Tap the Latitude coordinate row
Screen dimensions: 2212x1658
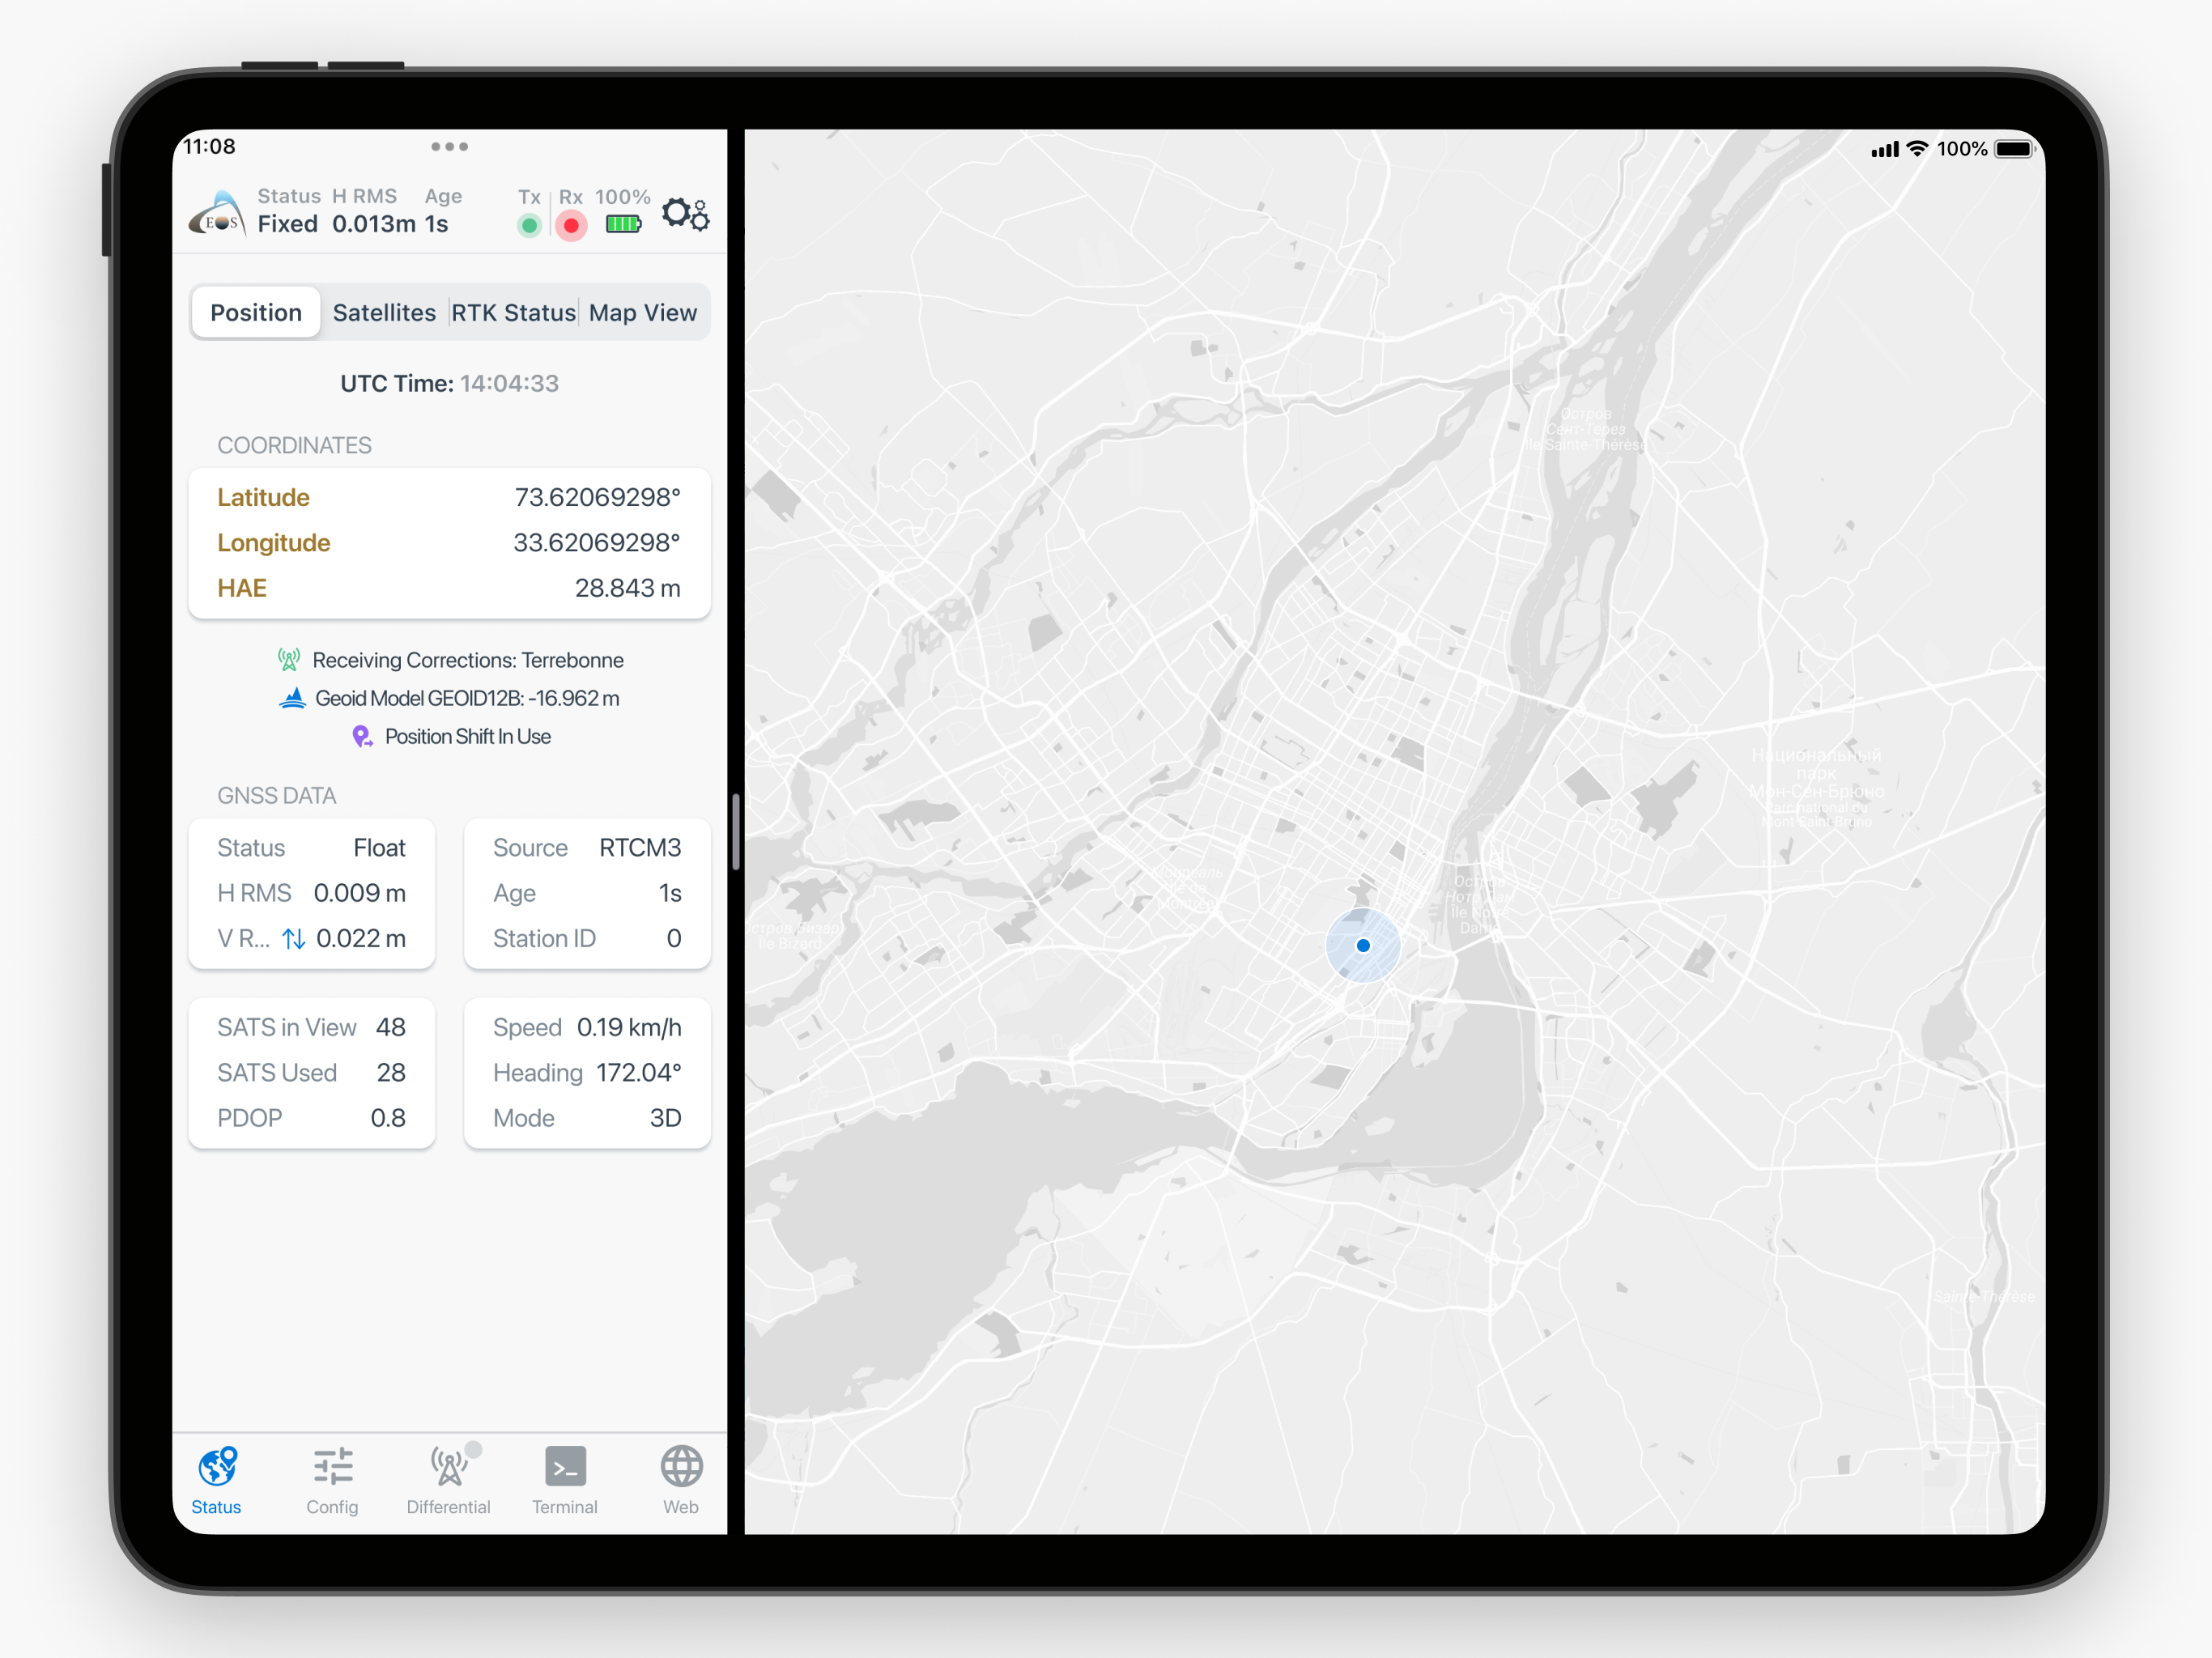(449, 497)
